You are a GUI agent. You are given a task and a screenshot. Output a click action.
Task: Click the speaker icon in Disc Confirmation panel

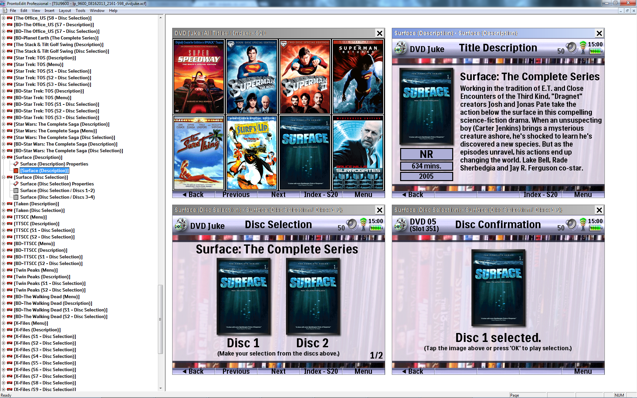572,225
